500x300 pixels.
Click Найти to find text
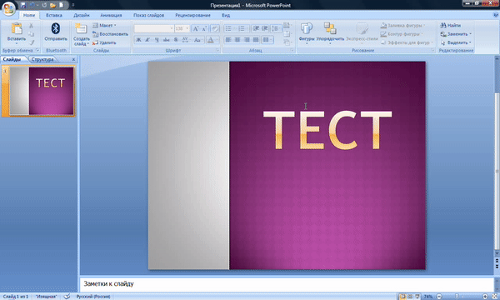[x=451, y=25]
